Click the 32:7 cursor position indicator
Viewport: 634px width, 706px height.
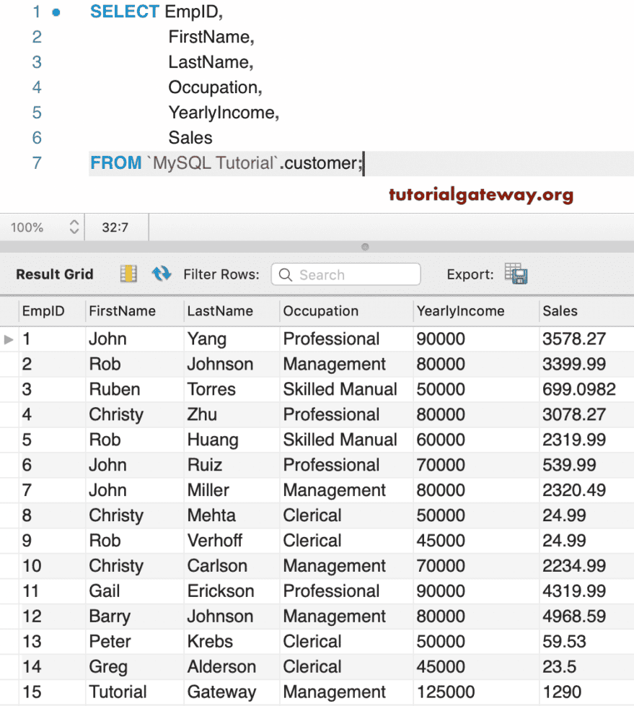click(x=115, y=227)
